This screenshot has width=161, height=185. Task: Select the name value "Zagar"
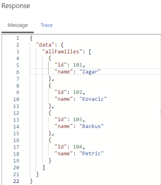pos(90,72)
